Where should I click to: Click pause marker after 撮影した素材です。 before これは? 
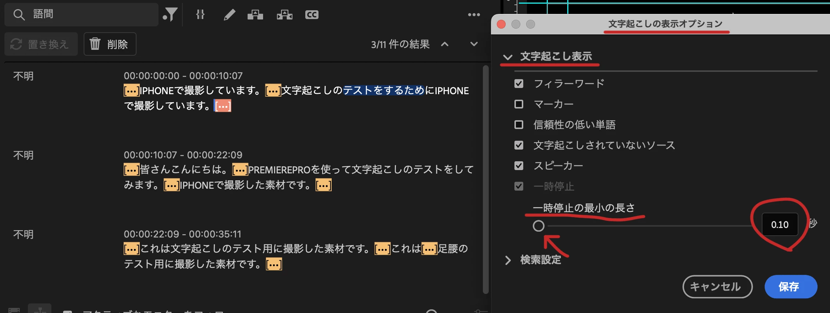(x=382, y=249)
